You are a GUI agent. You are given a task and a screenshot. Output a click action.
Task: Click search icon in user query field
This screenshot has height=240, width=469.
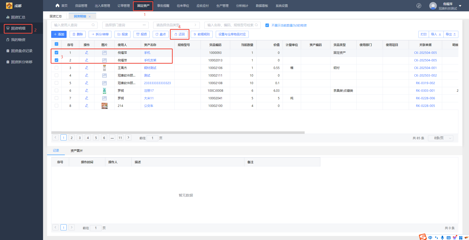coord(93,25)
